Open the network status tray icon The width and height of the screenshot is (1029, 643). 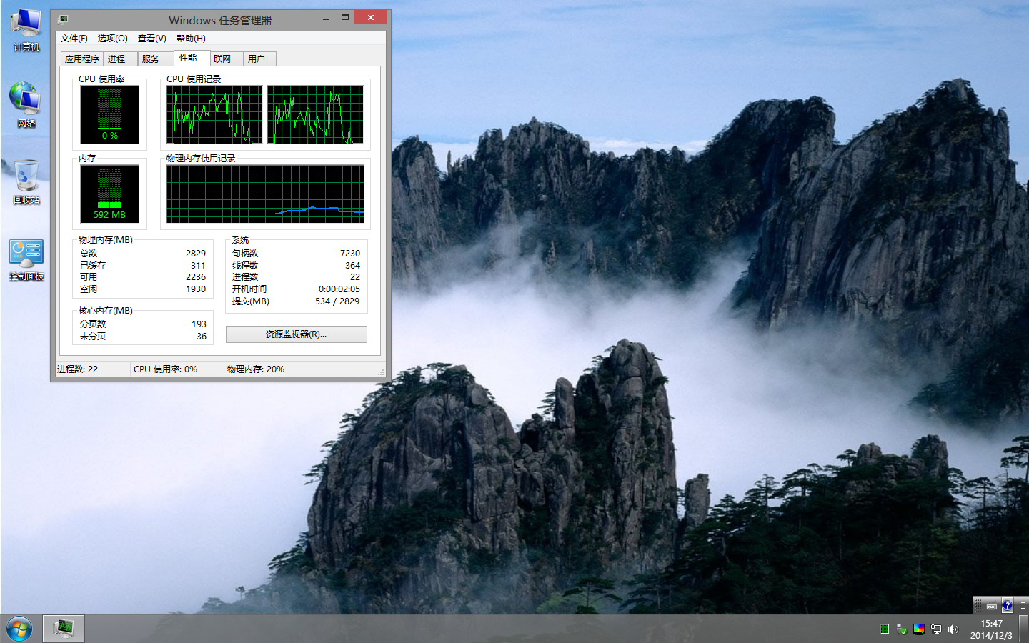(936, 629)
